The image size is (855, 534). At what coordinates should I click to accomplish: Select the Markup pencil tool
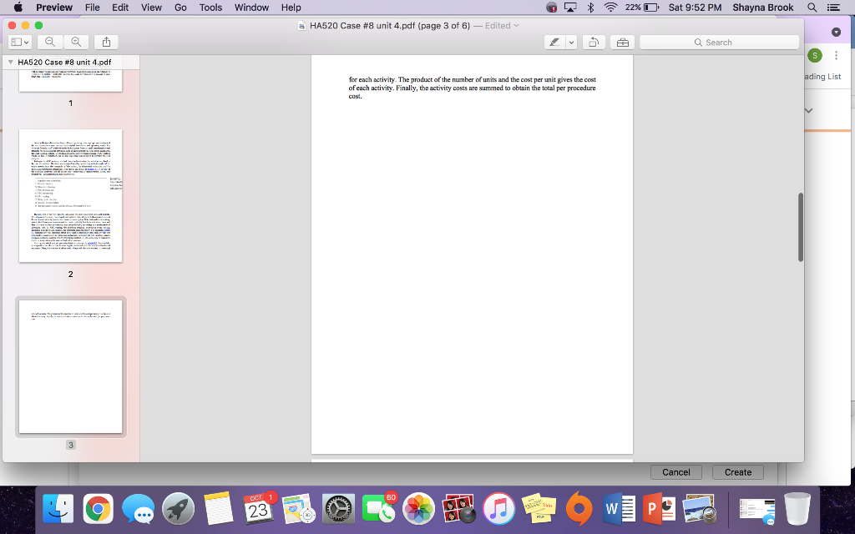[553, 41]
